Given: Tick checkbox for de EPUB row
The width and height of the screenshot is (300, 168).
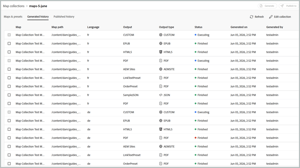Looking at the screenshot, I should [x=9, y=120].
